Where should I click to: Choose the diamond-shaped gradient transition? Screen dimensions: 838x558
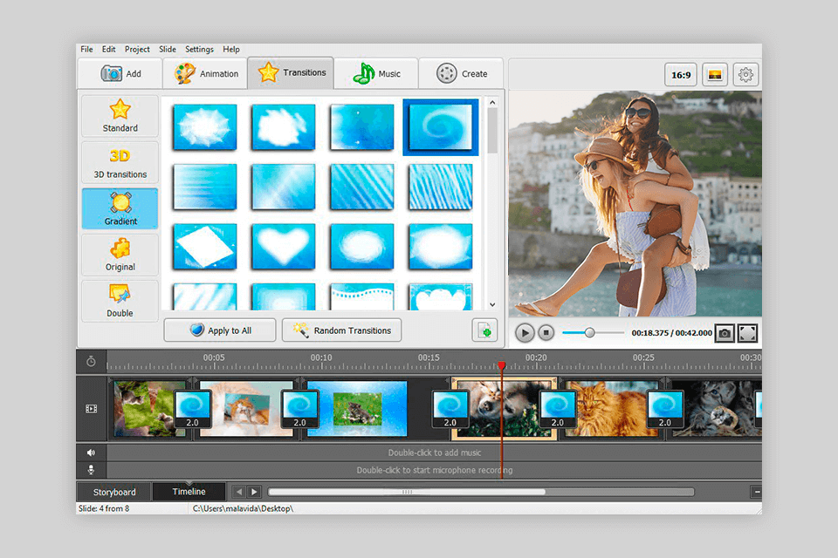(x=204, y=246)
